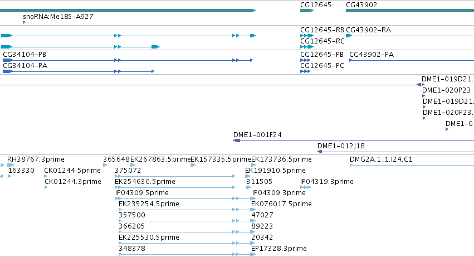The image size is (474, 257).
Task: Select the DMG2A.1_1.I24.C1 feature label
Action: click(x=381, y=159)
